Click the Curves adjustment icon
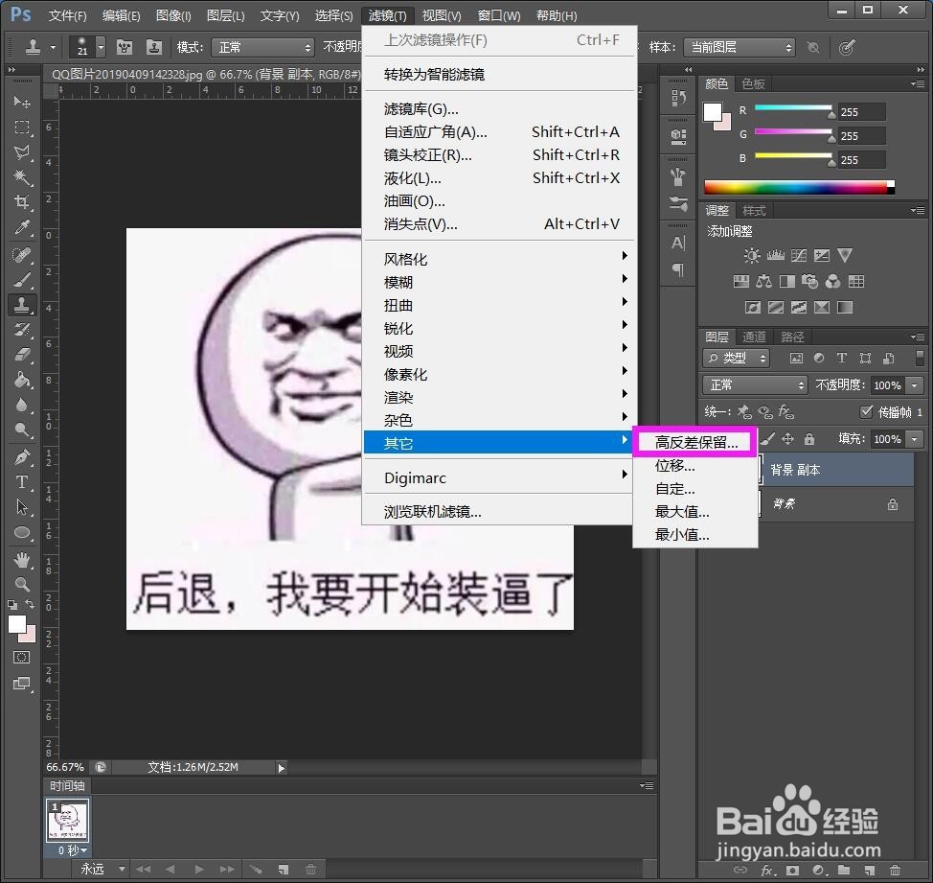The height and width of the screenshot is (883, 933). (799, 255)
